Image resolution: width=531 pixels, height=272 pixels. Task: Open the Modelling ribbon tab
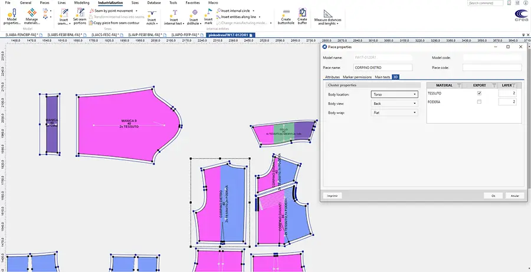click(x=82, y=3)
